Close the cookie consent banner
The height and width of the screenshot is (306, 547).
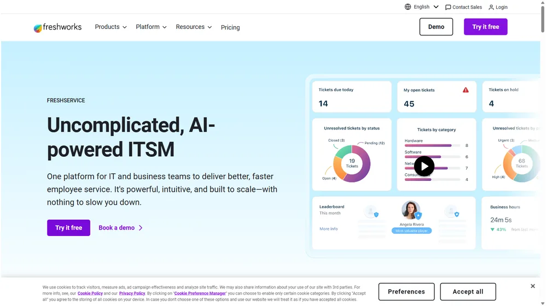[533, 286]
